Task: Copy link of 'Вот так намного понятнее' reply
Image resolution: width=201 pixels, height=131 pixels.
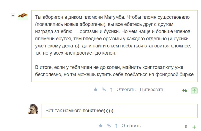Action: (109, 126)
